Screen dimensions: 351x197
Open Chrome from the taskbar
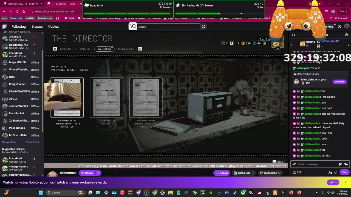click(x=154, y=193)
